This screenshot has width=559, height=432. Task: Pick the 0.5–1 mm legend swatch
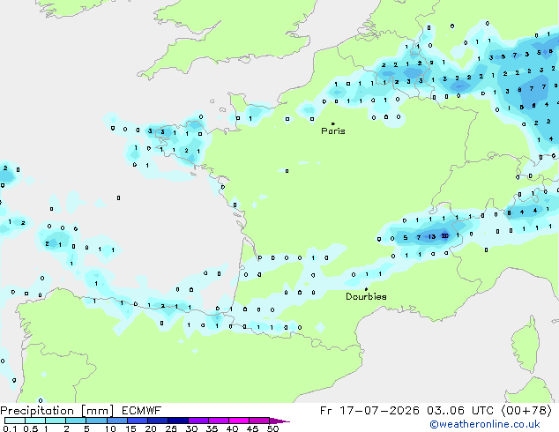(35, 421)
